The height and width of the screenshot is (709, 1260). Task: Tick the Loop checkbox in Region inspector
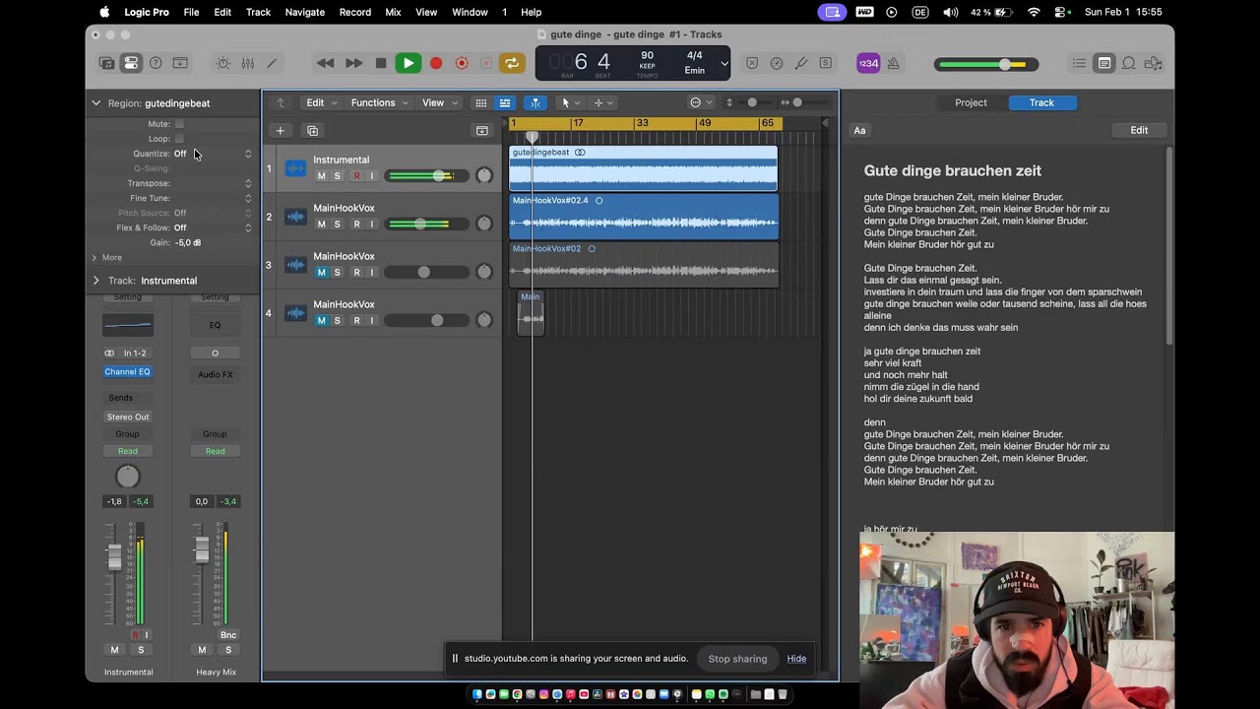coord(179,139)
